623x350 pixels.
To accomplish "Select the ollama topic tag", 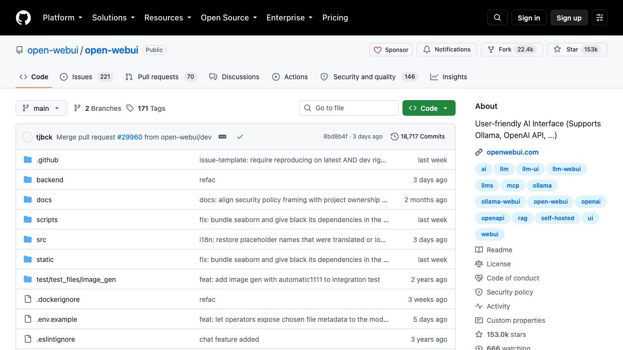I will point(542,185).
